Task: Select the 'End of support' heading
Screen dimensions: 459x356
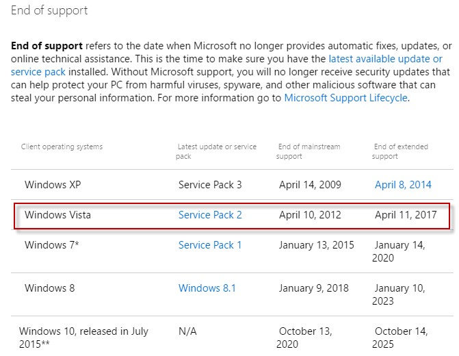Action: pyautogui.click(x=49, y=10)
